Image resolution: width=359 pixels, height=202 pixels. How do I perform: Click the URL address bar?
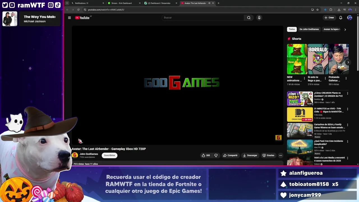(x=196, y=10)
